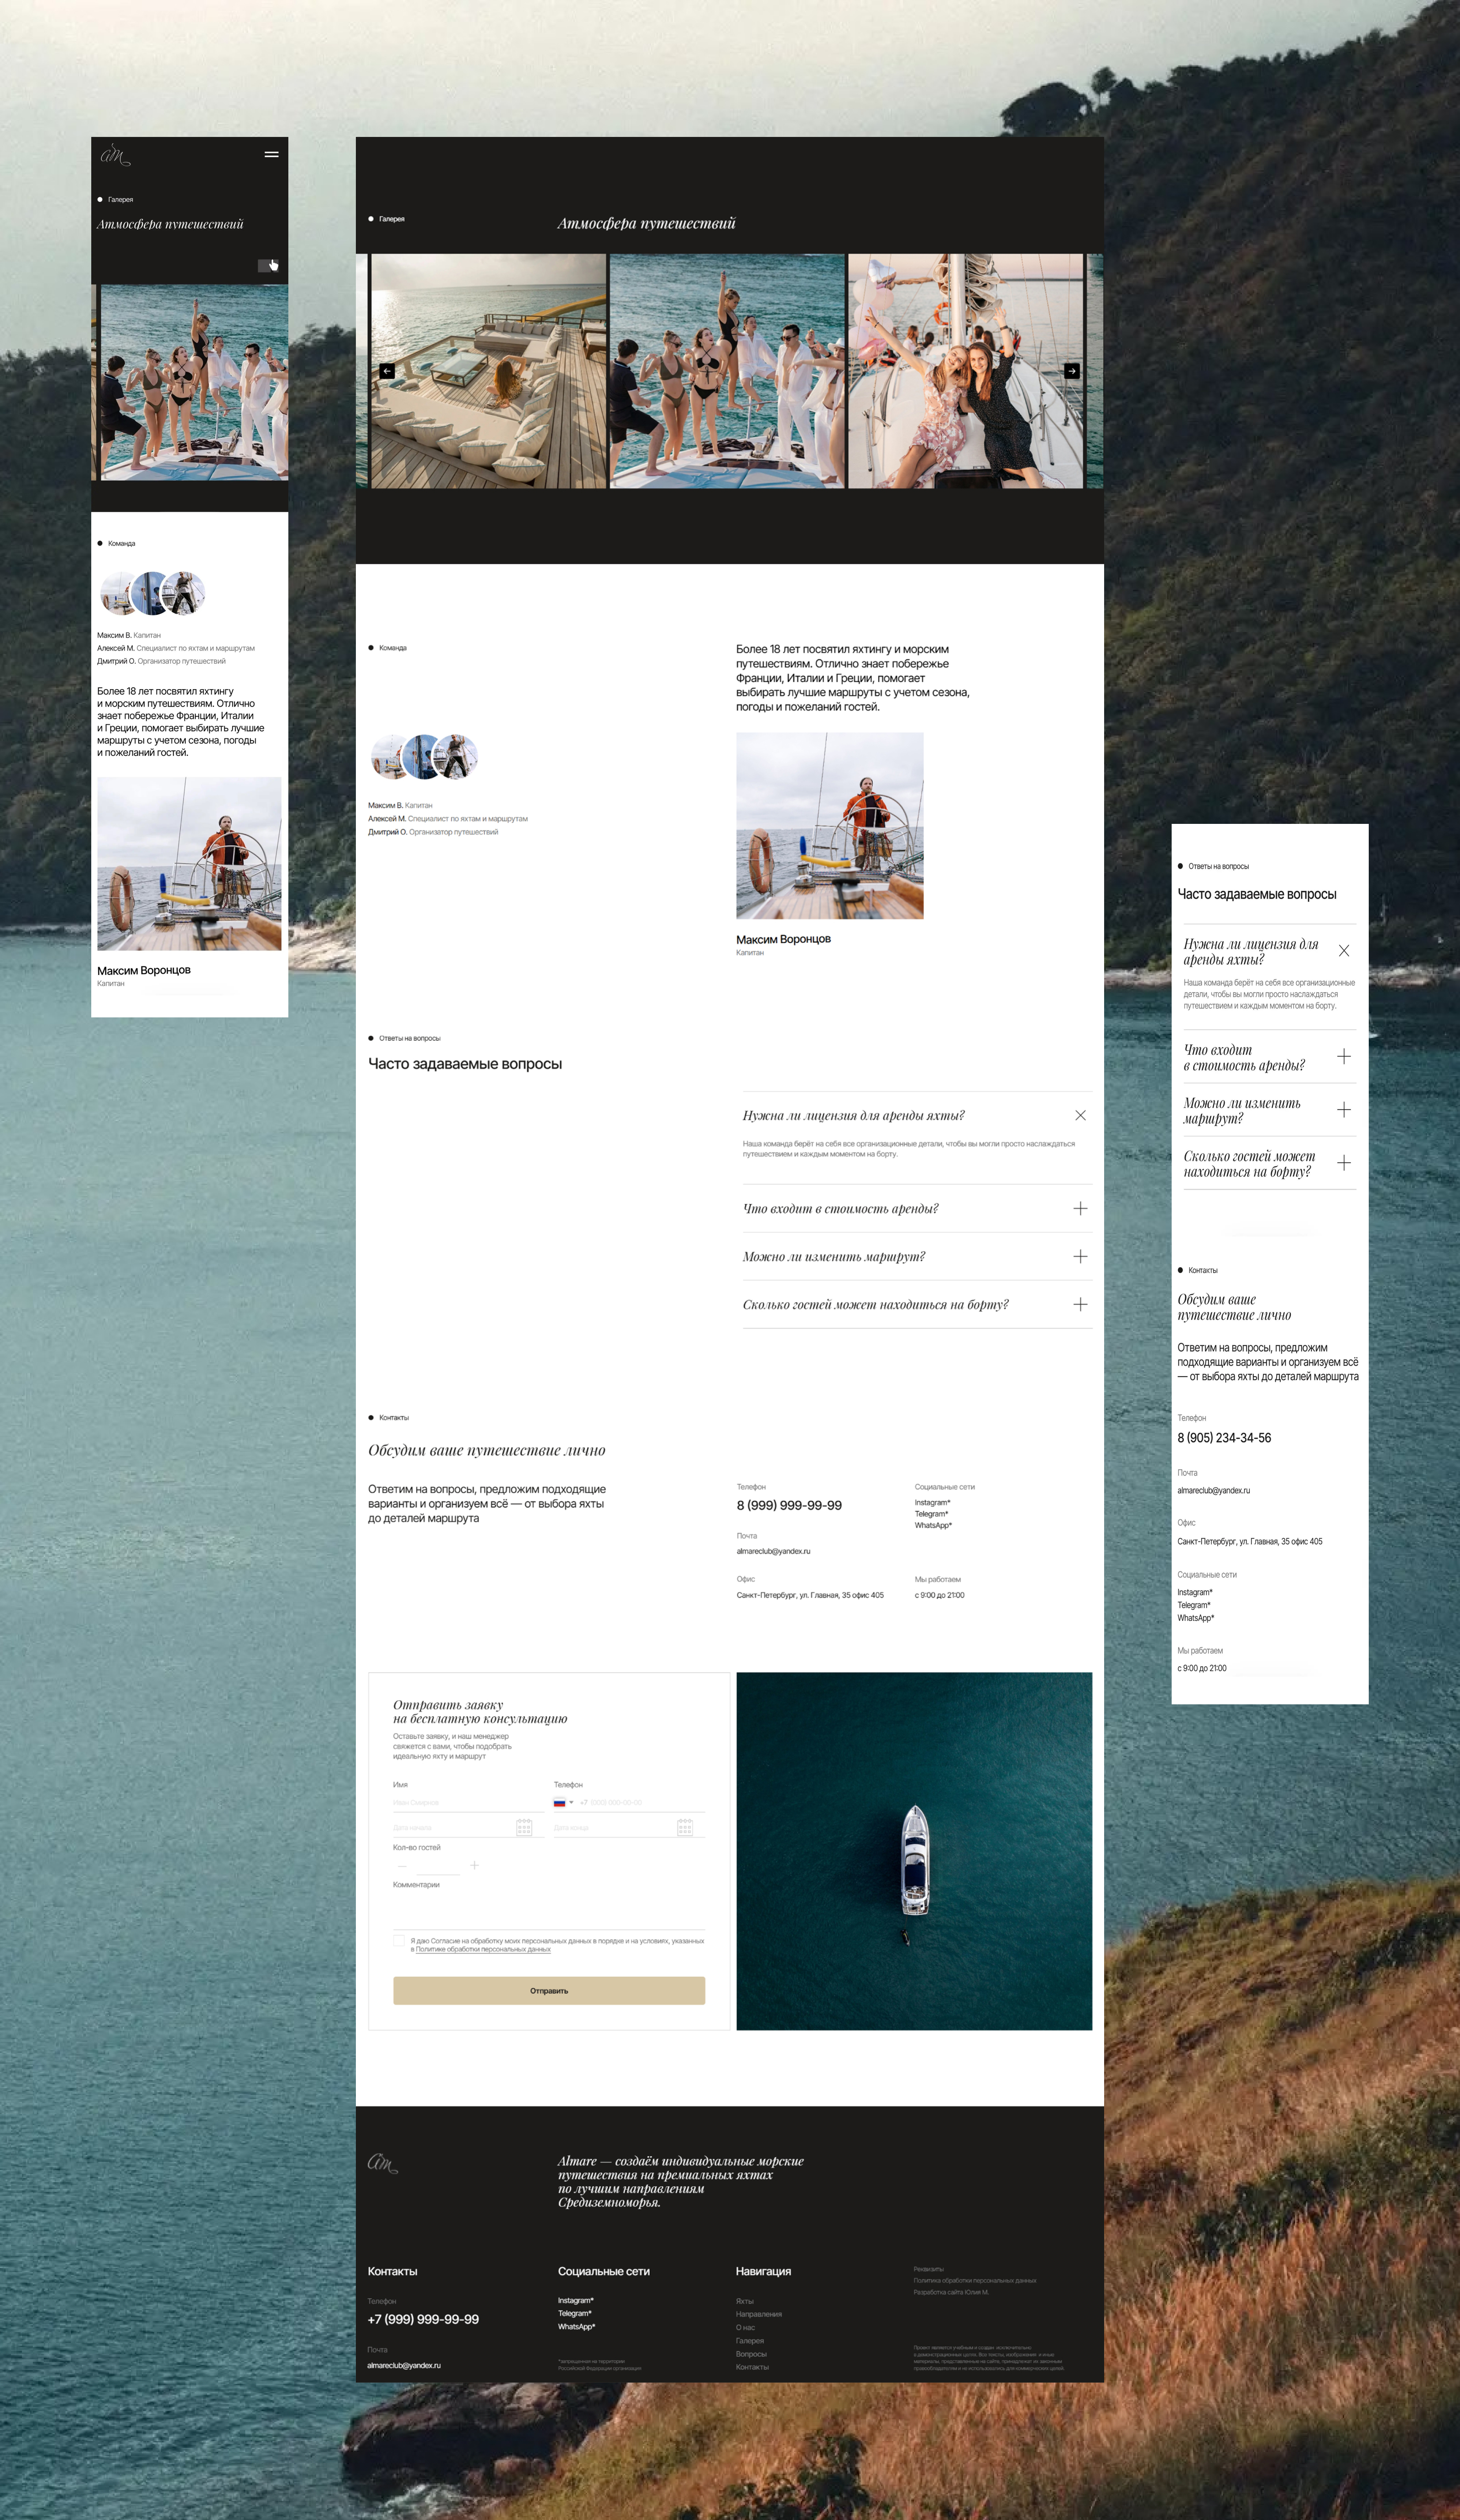This screenshot has width=1460, height=2520.
Task: Open WhatsApp link in desktop contacts section
Action: [933, 1525]
